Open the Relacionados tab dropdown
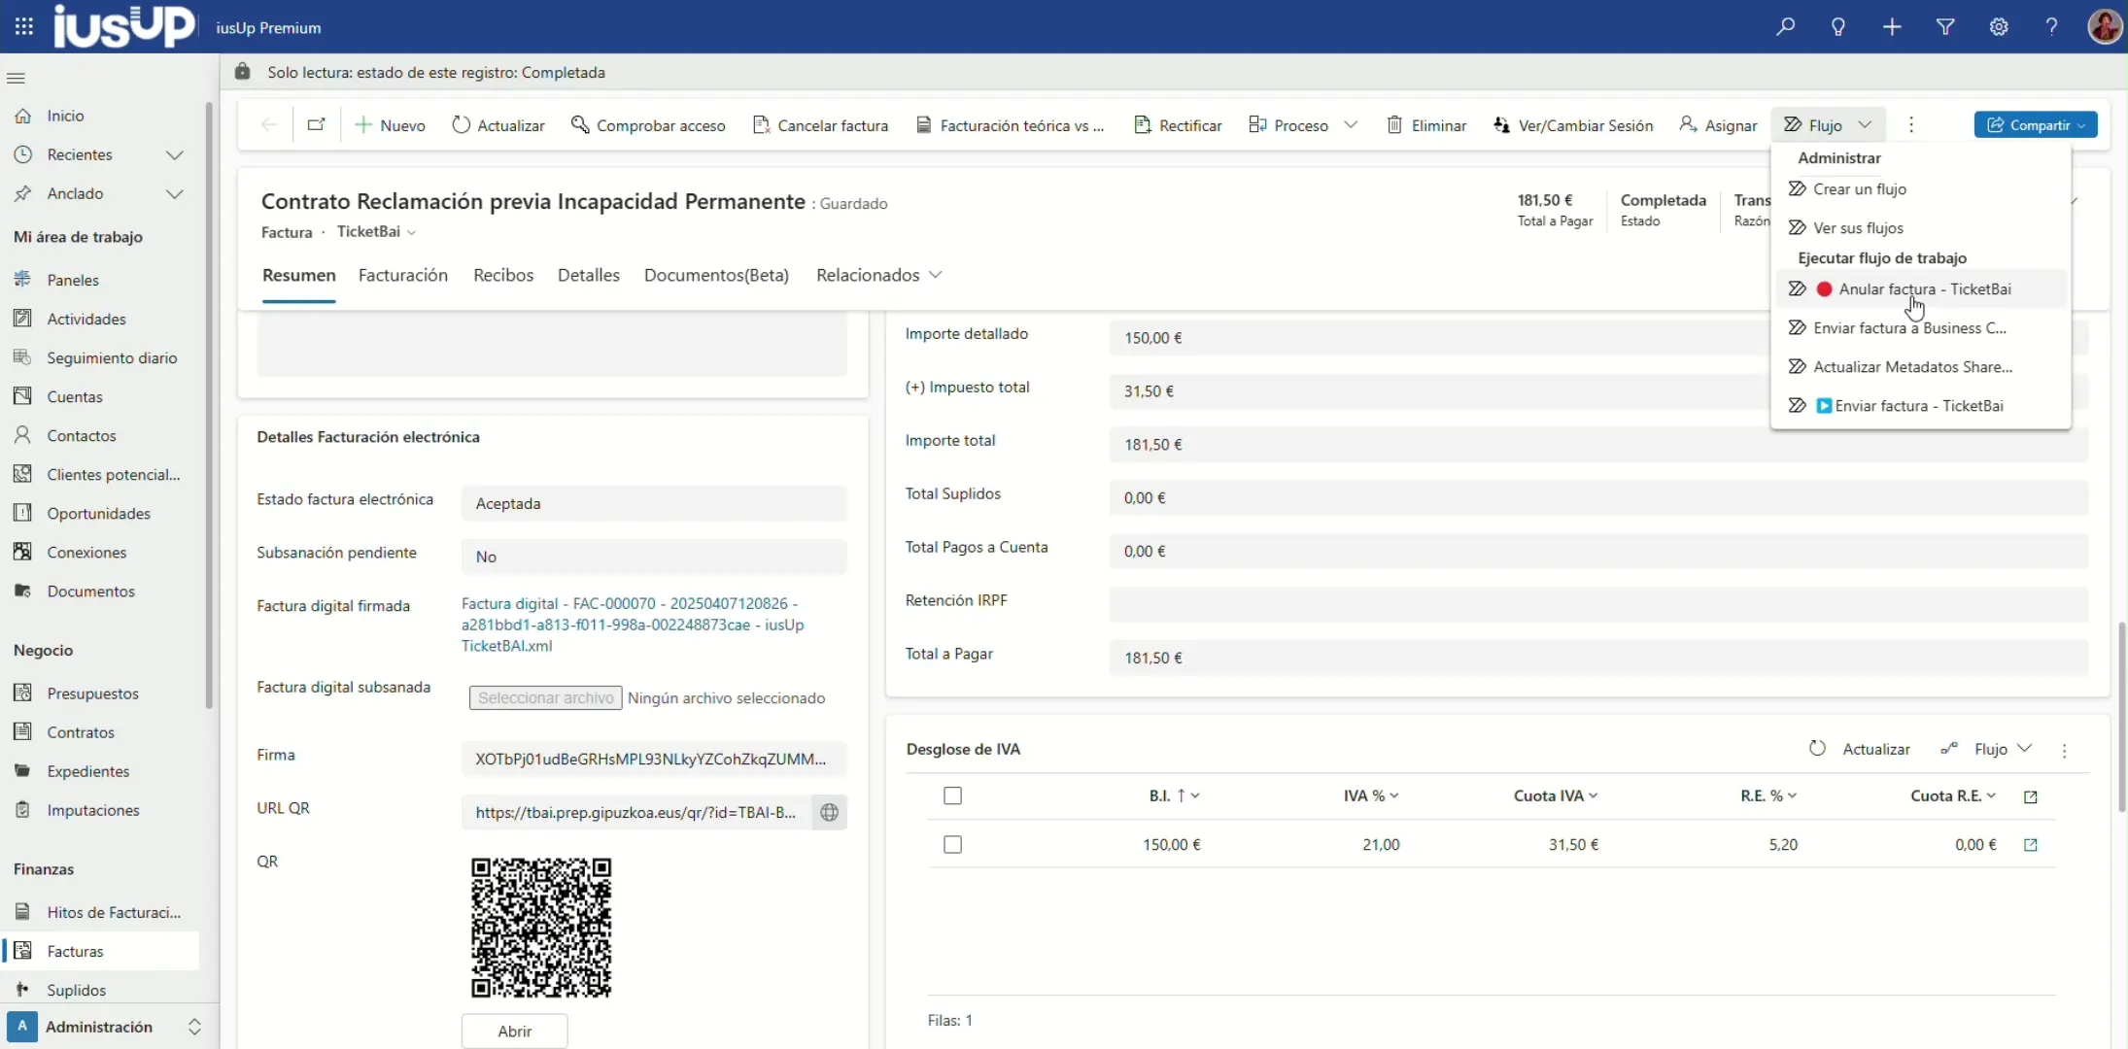 (x=879, y=275)
